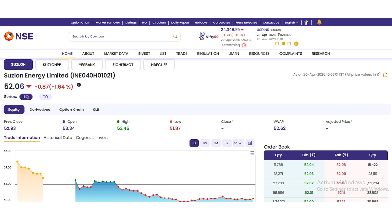Open the advanced chart icon button

point(250,143)
